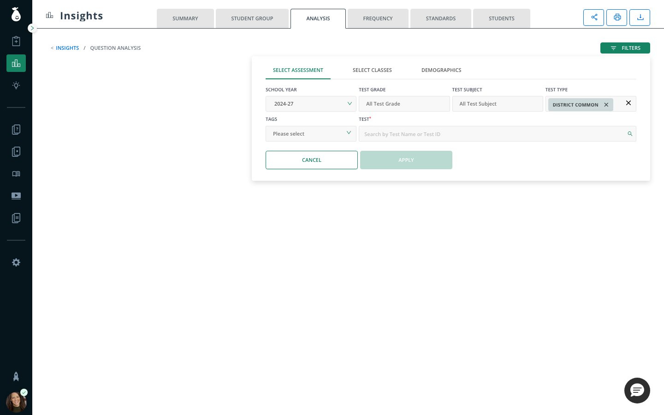The height and width of the screenshot is (415, 664).
Task: Select the Select Assessment filter tab
Action: 298,70
